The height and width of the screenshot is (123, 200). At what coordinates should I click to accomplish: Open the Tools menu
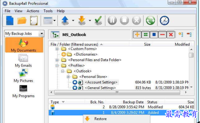tap(48, 11)
